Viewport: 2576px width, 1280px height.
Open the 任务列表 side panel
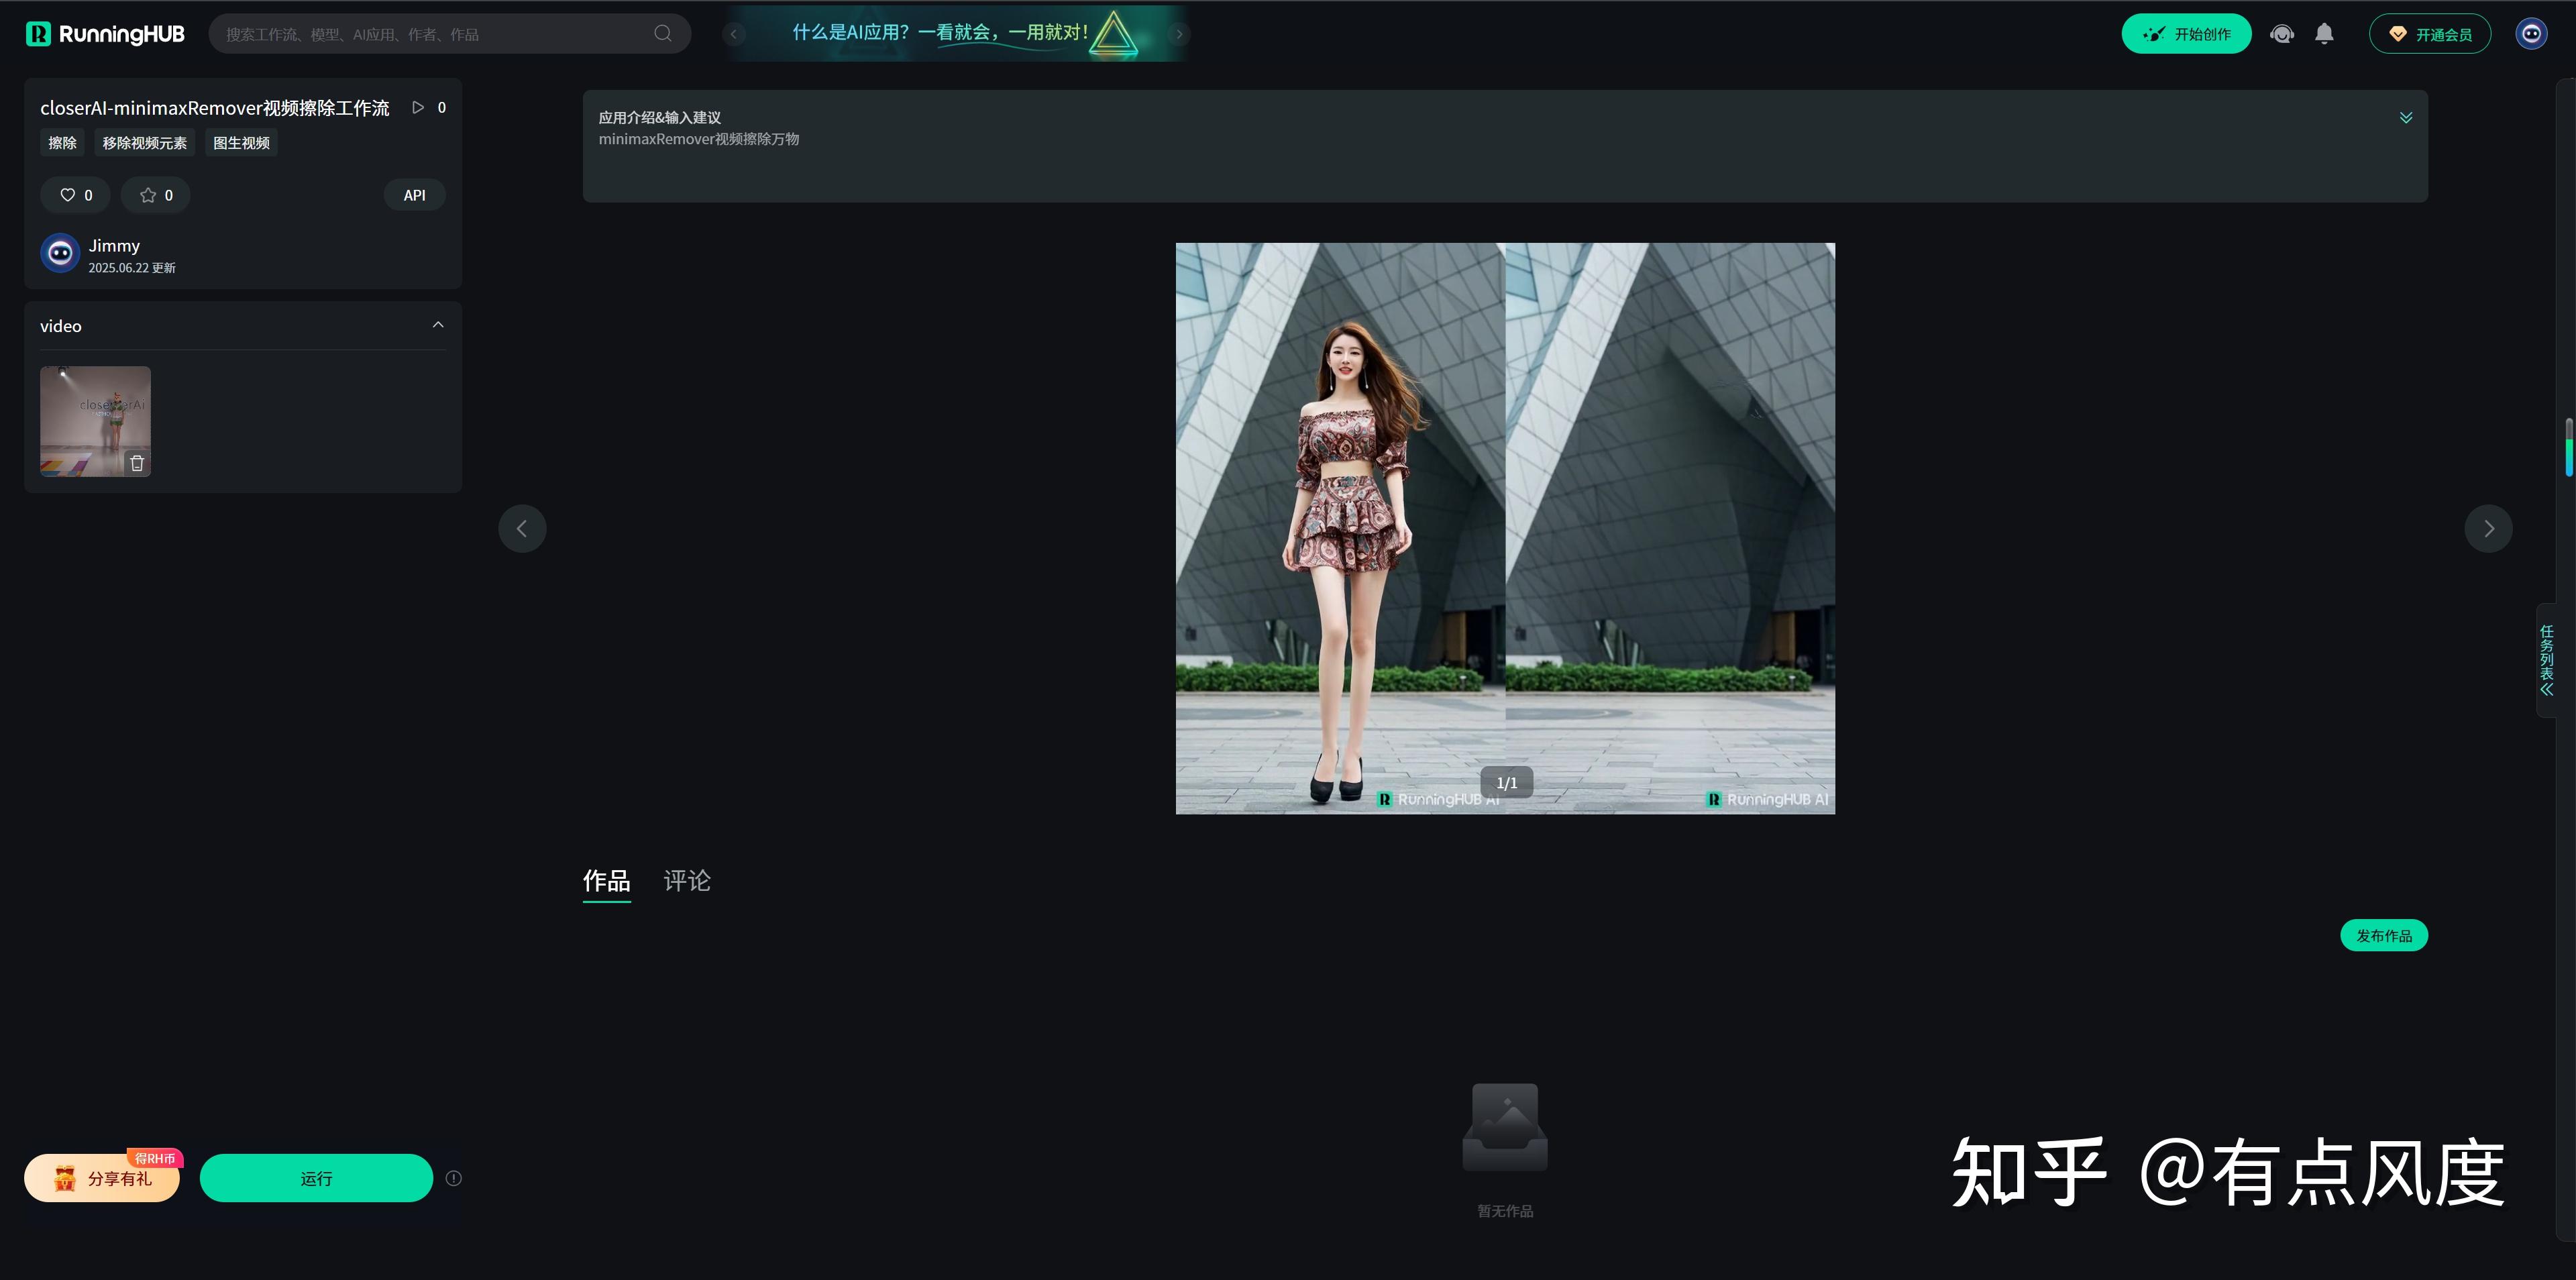(2547, 660)
